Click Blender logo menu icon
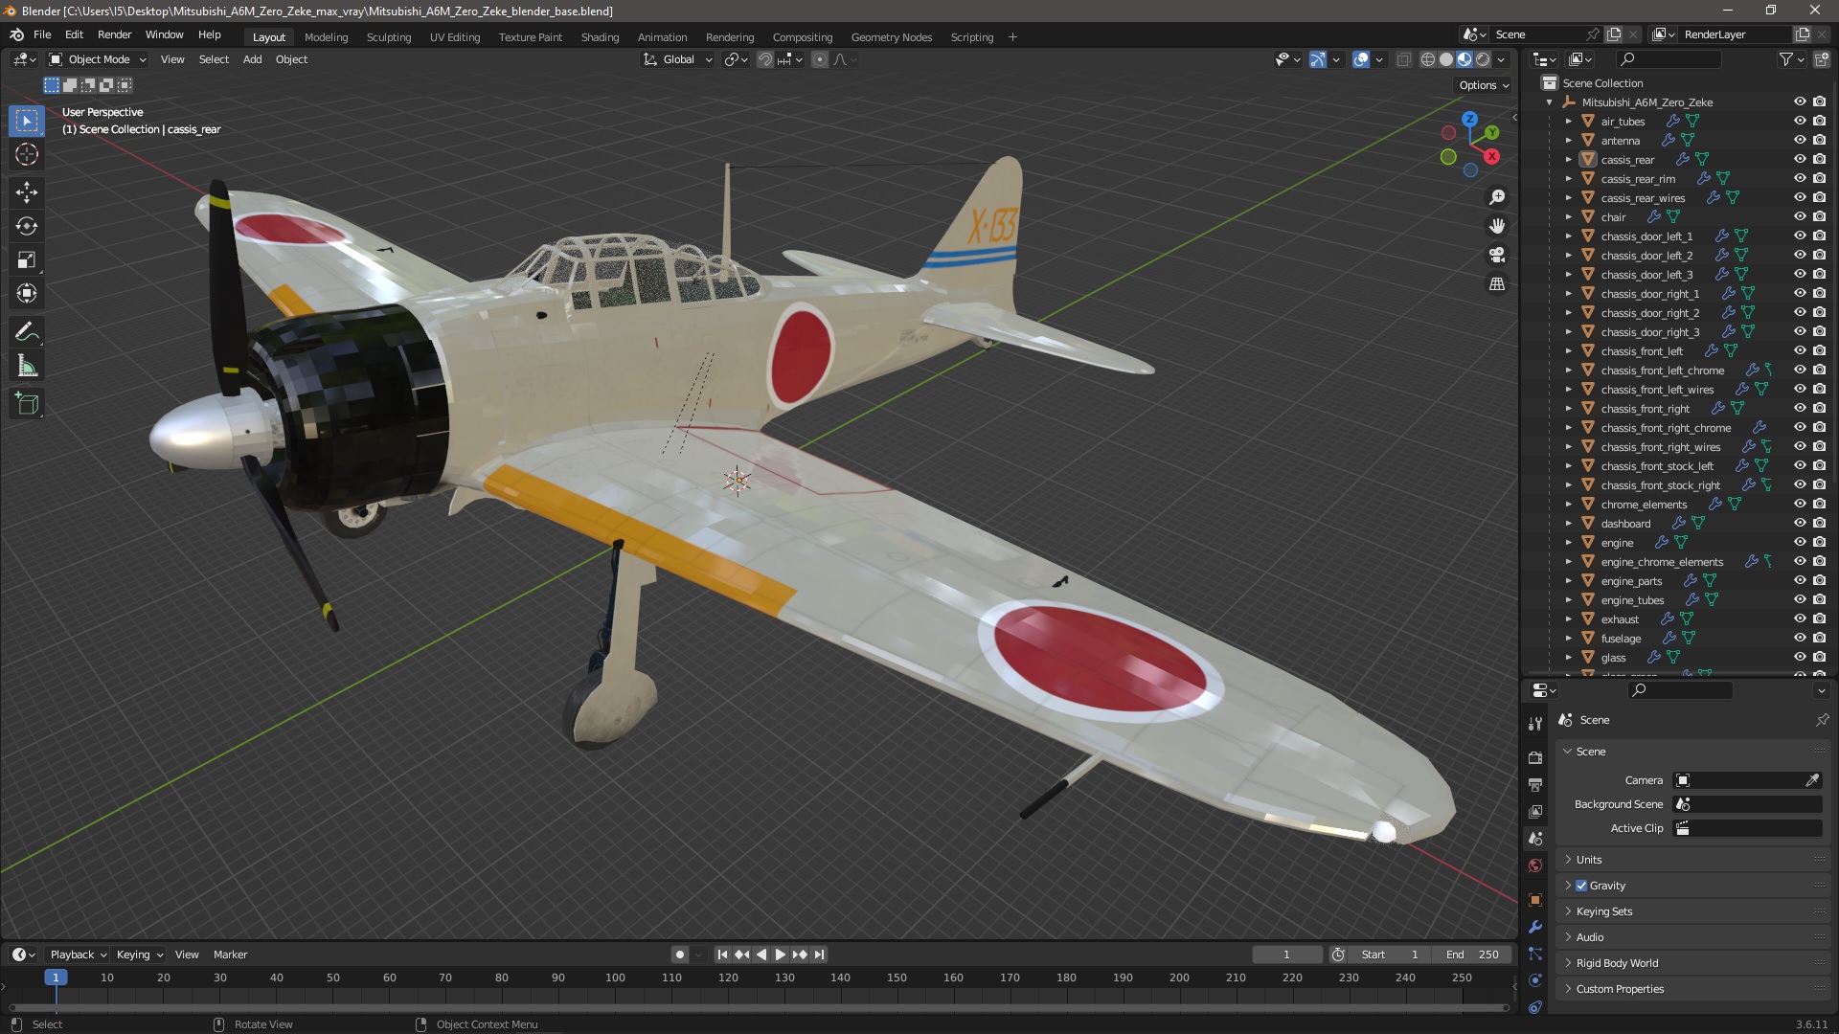The width and height of the screenshot is (1839, 1034). pos(16,34)
